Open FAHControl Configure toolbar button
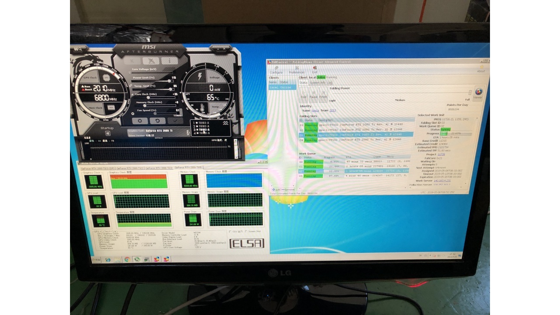The image size is (560, 315). 276,70
